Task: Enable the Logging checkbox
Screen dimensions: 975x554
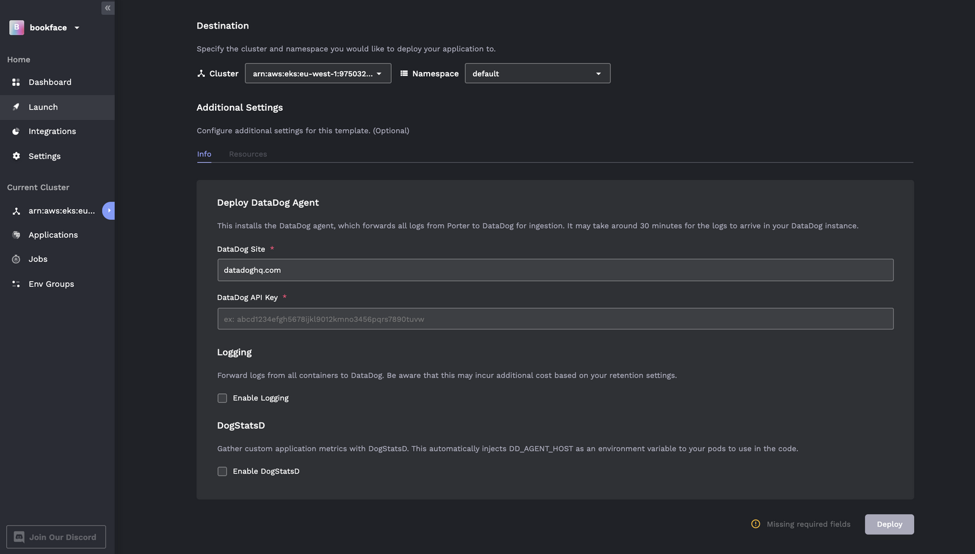Action: coord(222,398)
